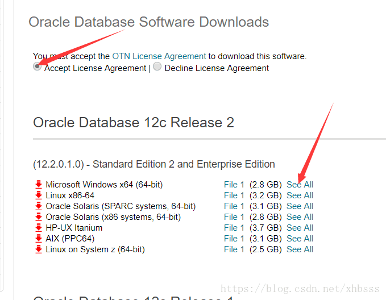386x300 pixels.
Task: Click the (3.7 GB) size for HP-UX Itanium
Action: coord(265,228)
